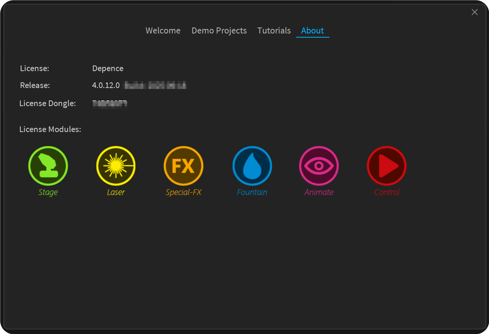Click the Animate text label
Viewport: 489px width, 334px height.
pyautogui.click(x=319, y=192)
